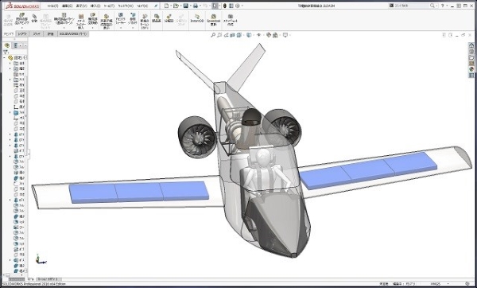Click the Print icon in quick toolbar
Image resolution: width=477 pixels, height=288 pixels.
coord(196,6)
